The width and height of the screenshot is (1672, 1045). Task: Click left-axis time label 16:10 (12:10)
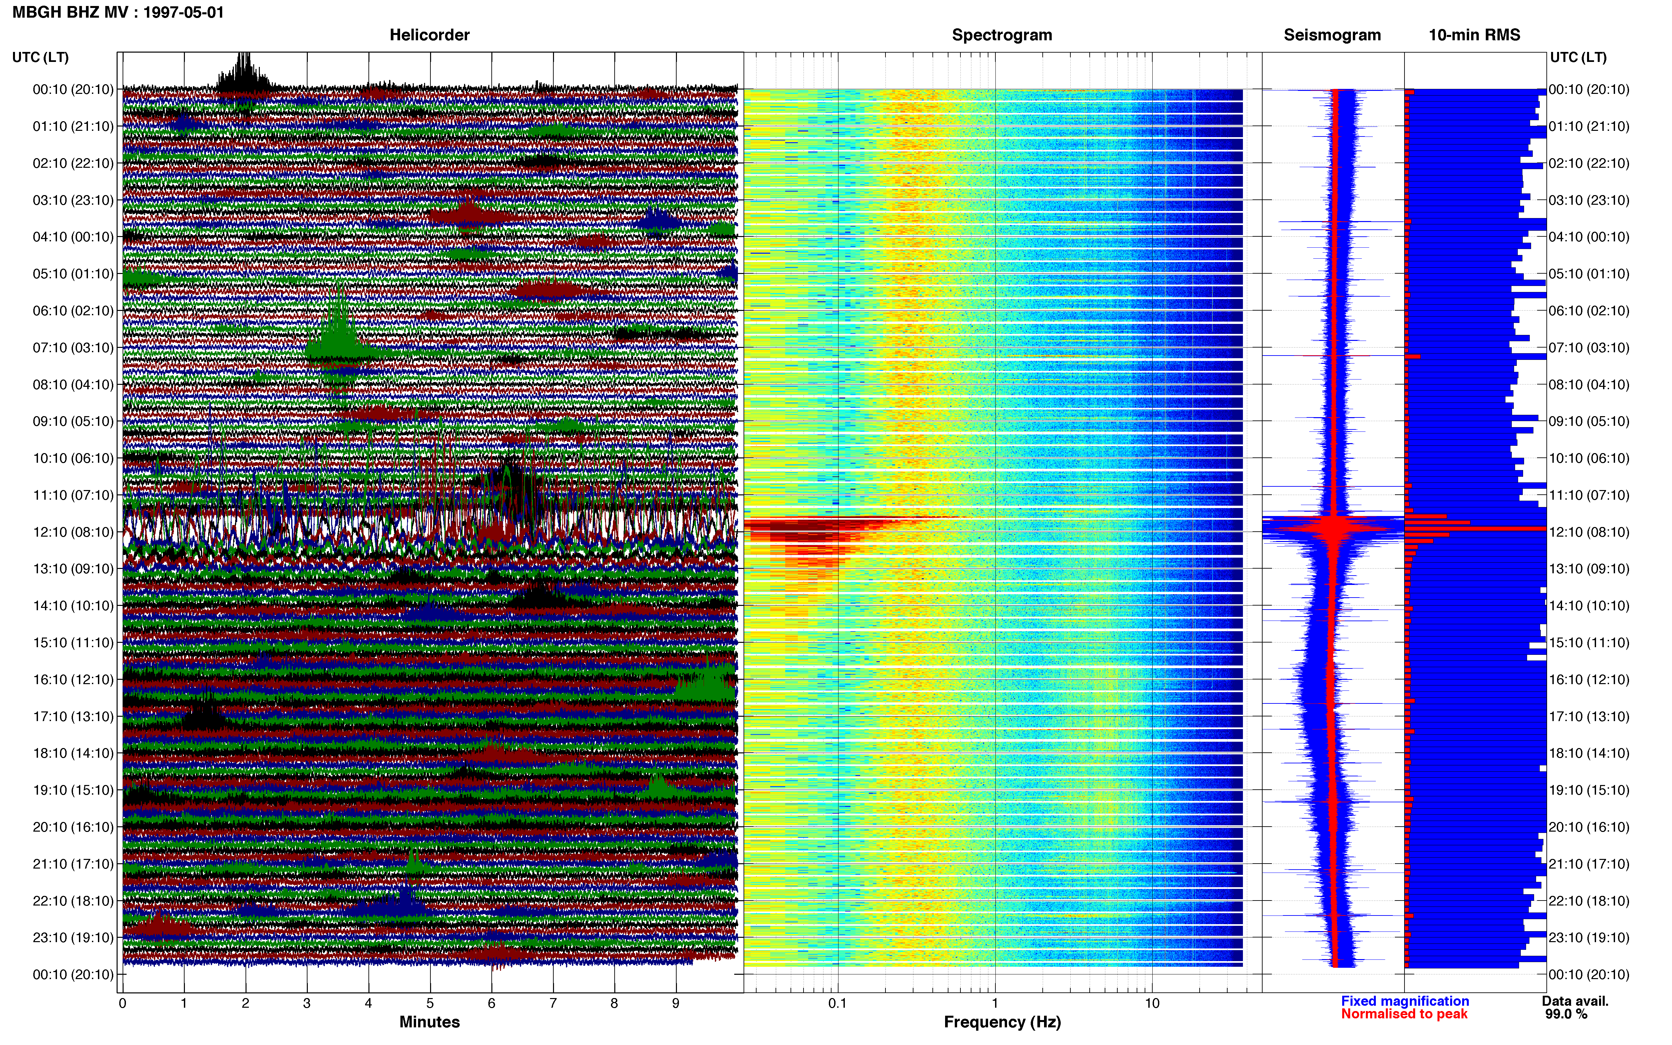73,679
